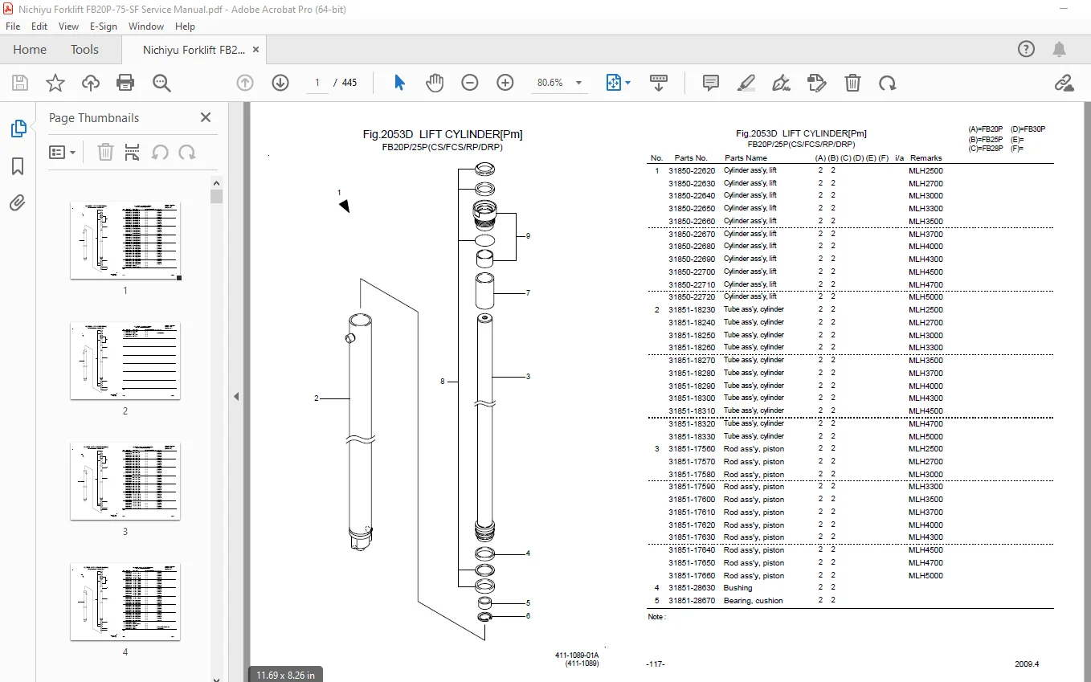
Task: Delete page with trash icon in toolbar
Action: point(852,83)
